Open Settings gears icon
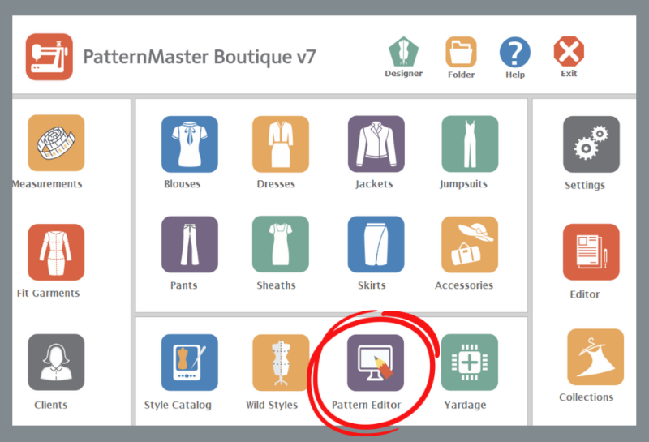Screen dimensions: 649x442 (591, 144)
